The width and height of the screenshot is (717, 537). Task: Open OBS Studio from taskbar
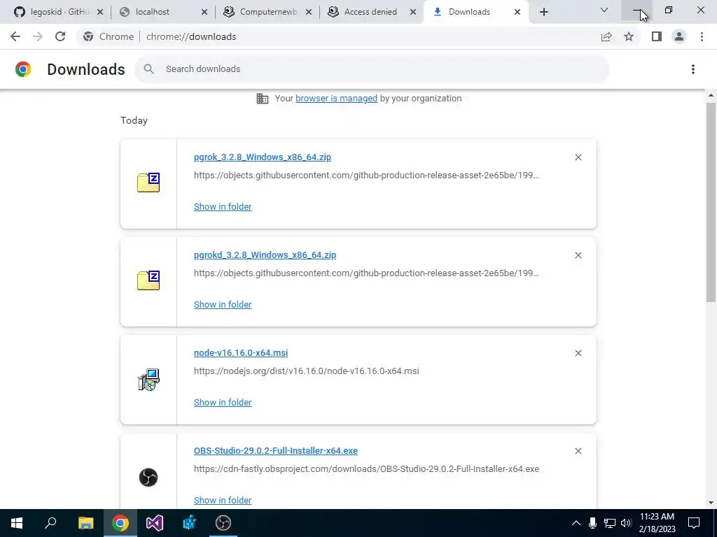(x=223, y=523)
